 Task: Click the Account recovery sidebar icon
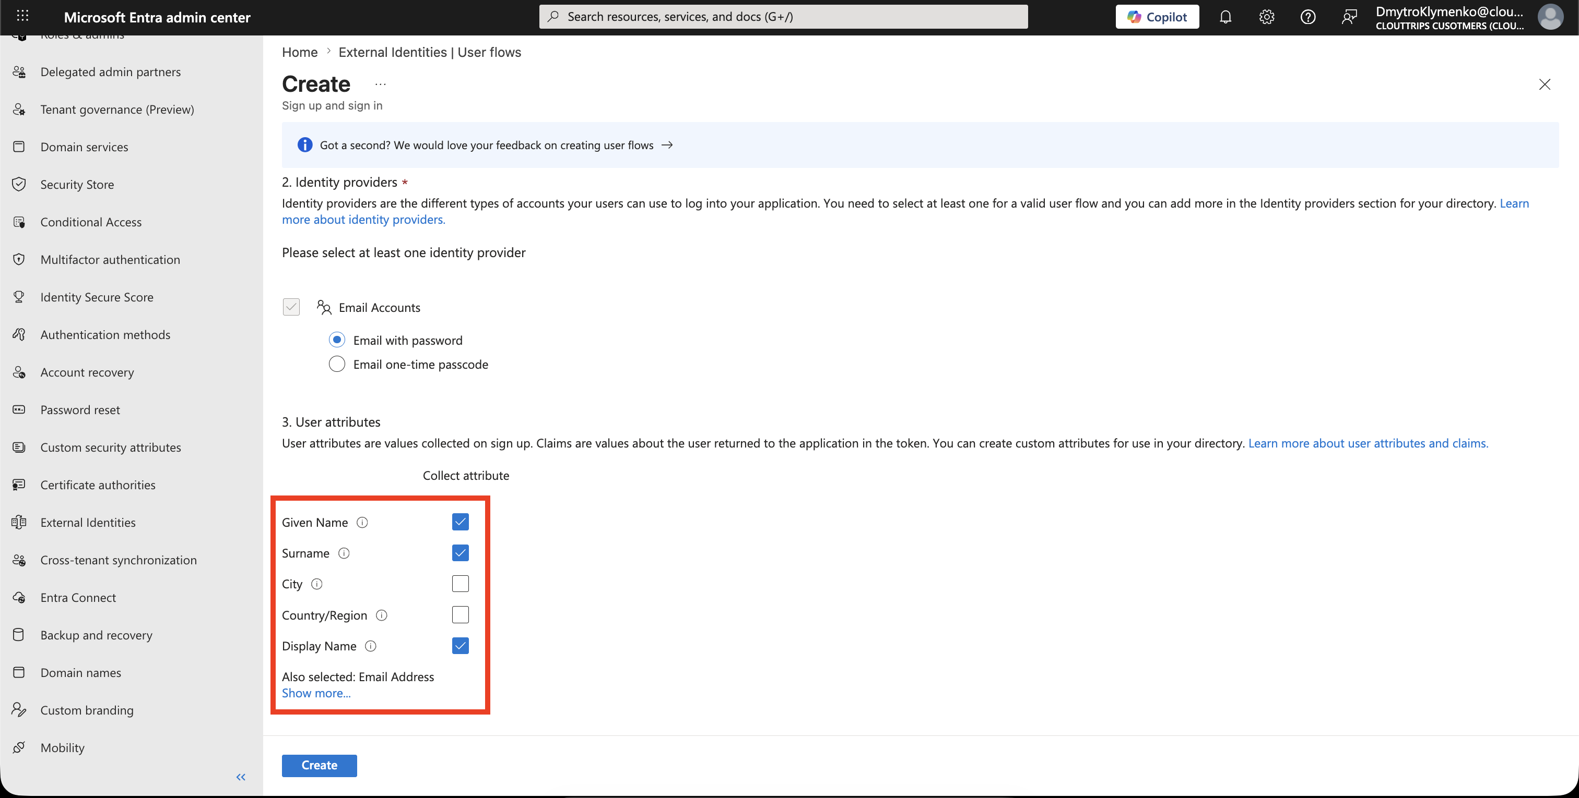(19, 372)
